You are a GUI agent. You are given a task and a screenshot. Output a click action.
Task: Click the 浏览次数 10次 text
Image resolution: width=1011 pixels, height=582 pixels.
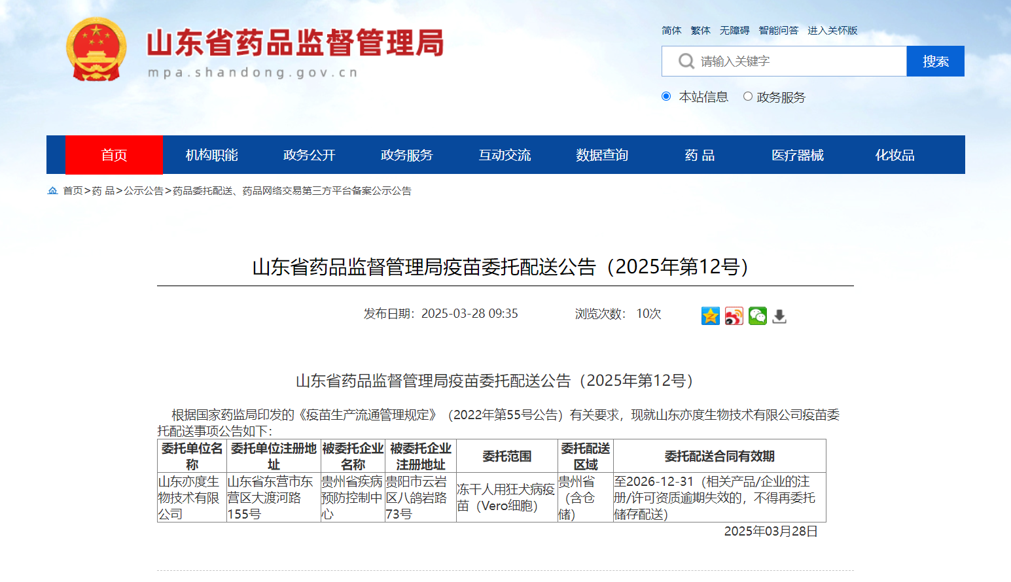[618, 314]
